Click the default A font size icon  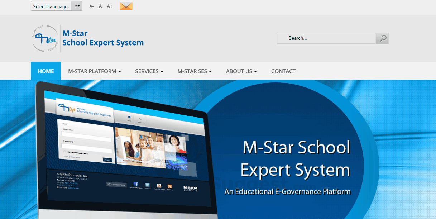coord(100,6)
